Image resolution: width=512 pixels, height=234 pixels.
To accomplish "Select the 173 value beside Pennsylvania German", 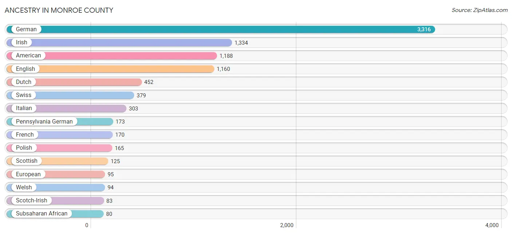I will [x=120, y=122].
